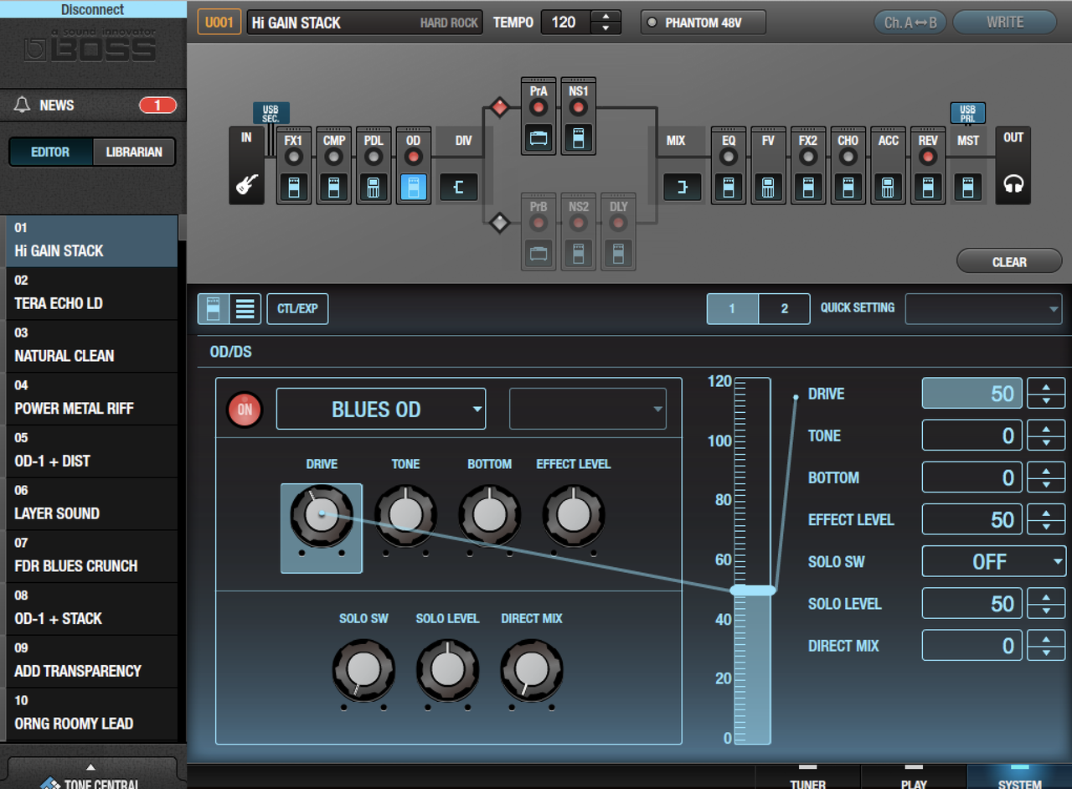
Task: Toggle the REV on/off indicator
Action: (x=928, y=157)
